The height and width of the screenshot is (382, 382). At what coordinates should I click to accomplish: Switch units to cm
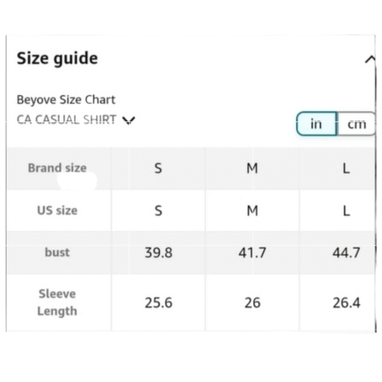pyautogui.click(x=356, y=124)
